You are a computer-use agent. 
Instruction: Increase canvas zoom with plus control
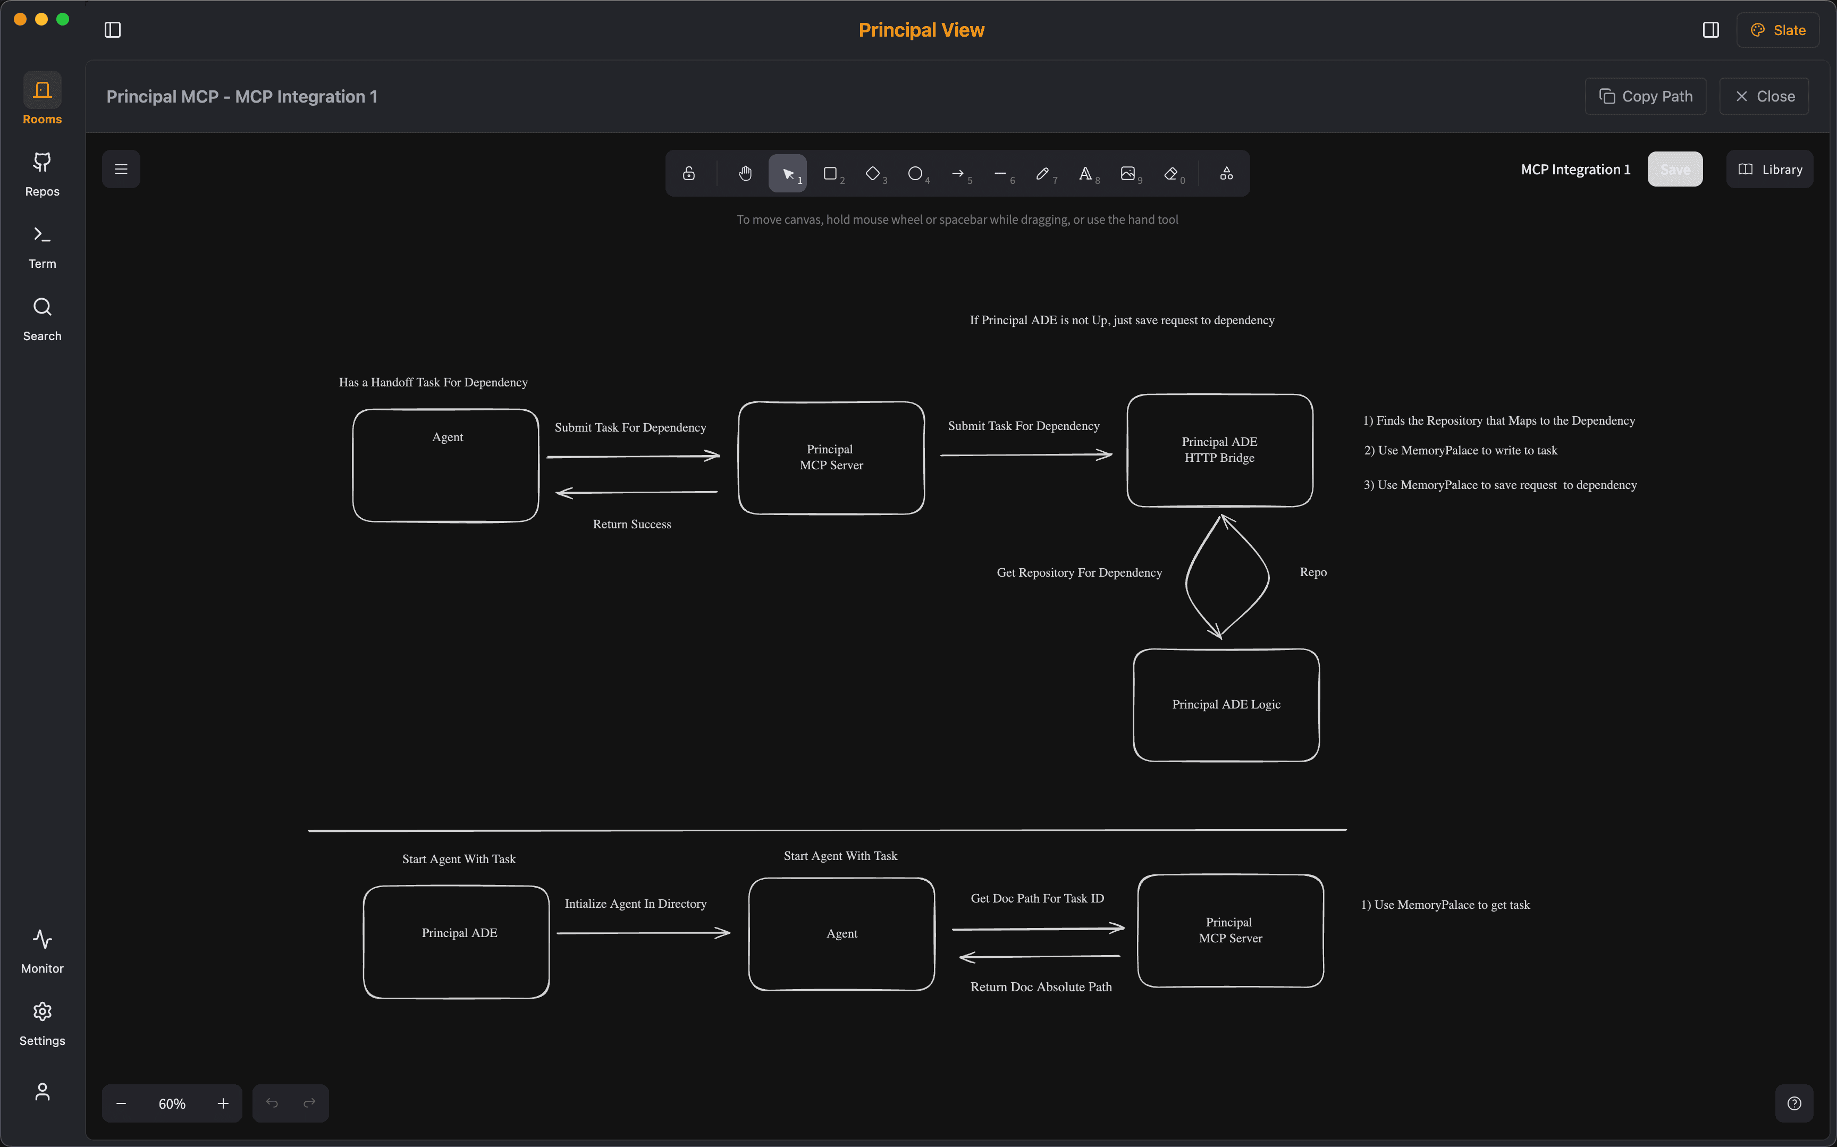pos(223,1103)
